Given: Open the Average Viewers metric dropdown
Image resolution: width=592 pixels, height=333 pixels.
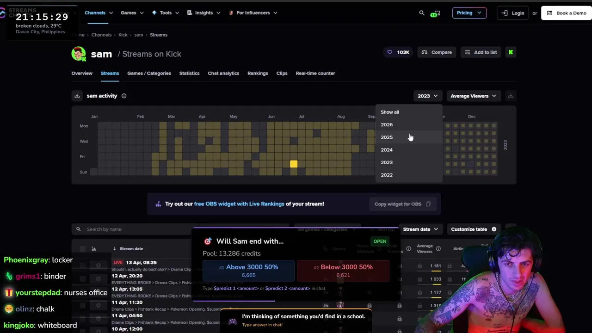Looking at the screenshot, I should coord(473,96).
